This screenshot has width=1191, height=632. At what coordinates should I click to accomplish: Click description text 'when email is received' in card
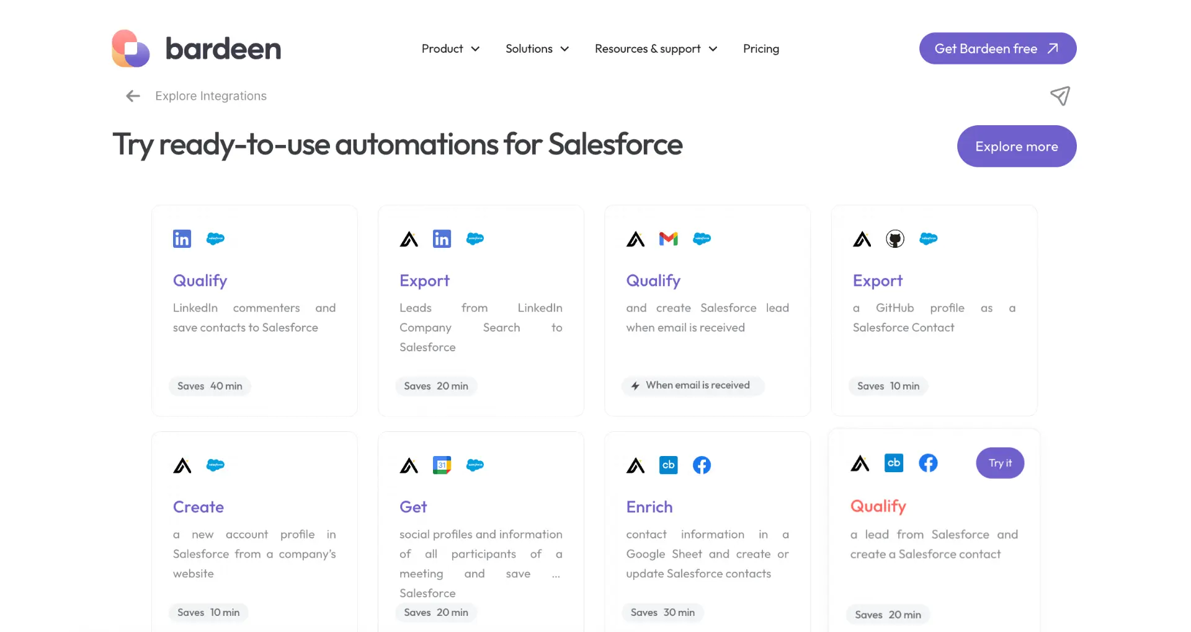click(x=685, y=328)
